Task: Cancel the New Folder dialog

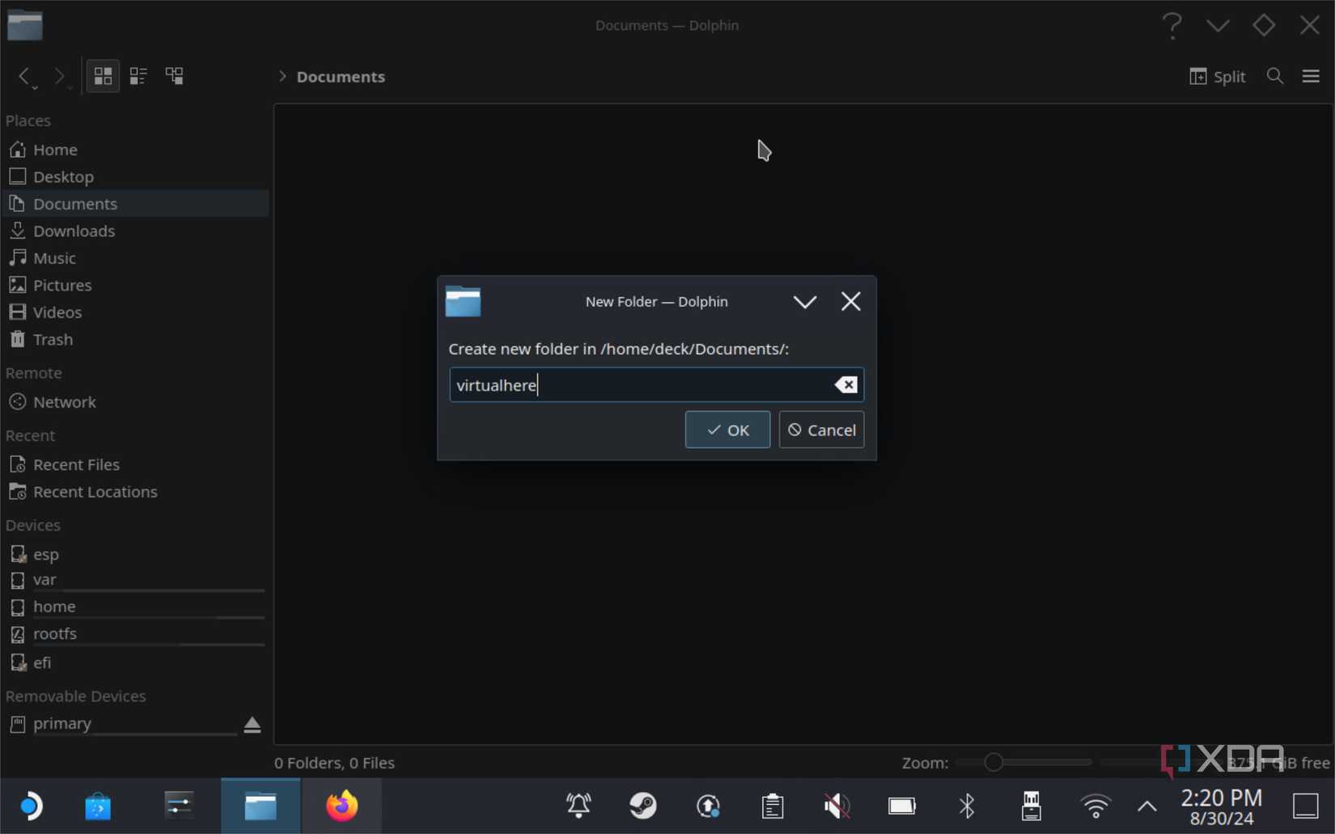Action: tap(821, 430)
